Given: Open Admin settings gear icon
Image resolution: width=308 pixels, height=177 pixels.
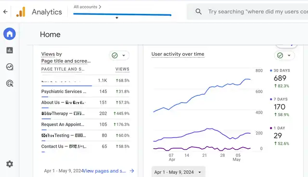Looking at the screenshot, I should tap(10, 164).
